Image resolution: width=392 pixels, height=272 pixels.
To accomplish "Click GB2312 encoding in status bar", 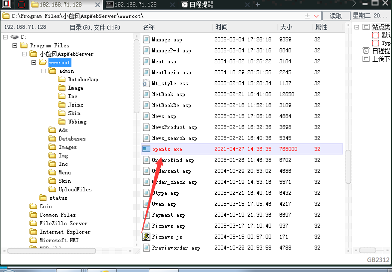I will (x=378, y=260).
